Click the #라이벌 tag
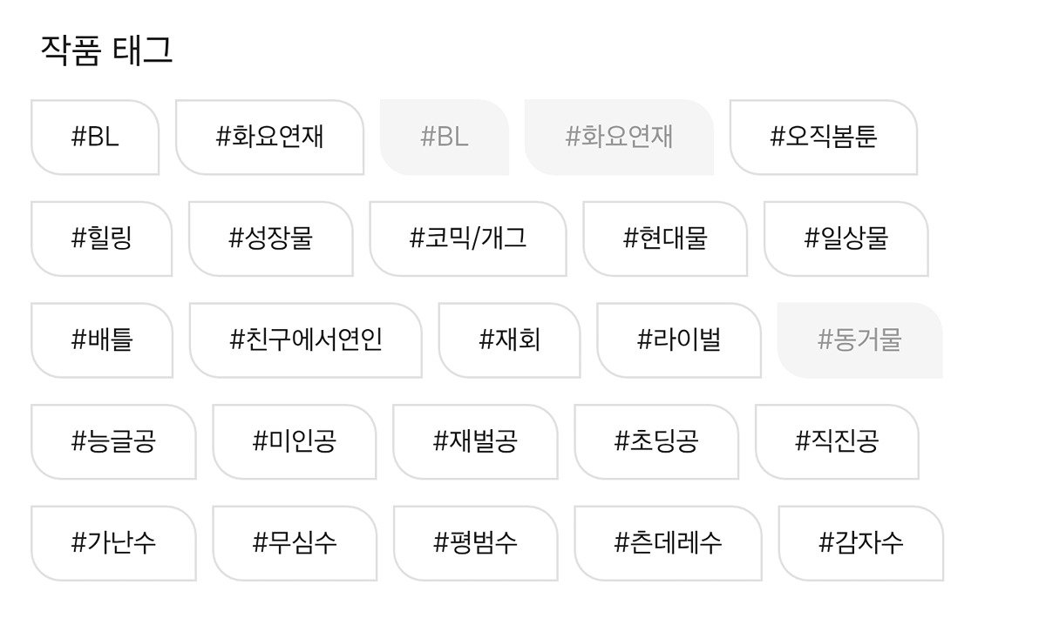This screenshot has height=625, width=1046. pos(679,340)
